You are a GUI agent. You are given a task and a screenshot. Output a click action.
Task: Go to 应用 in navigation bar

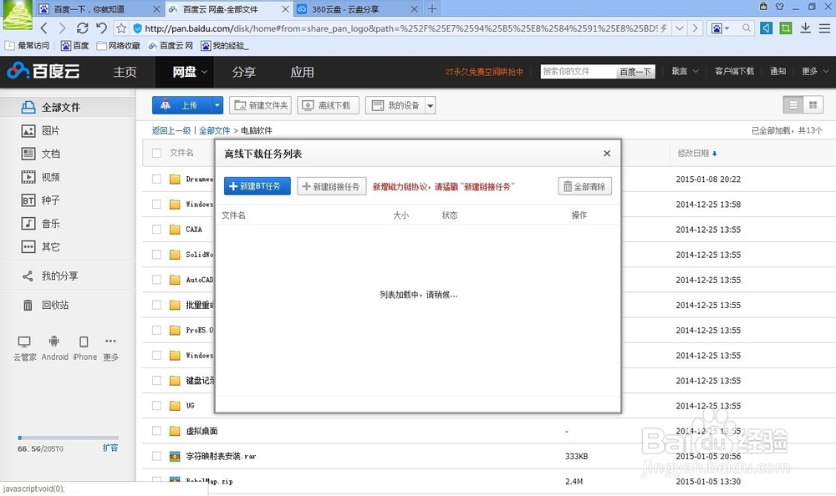[x=302, y=72]
